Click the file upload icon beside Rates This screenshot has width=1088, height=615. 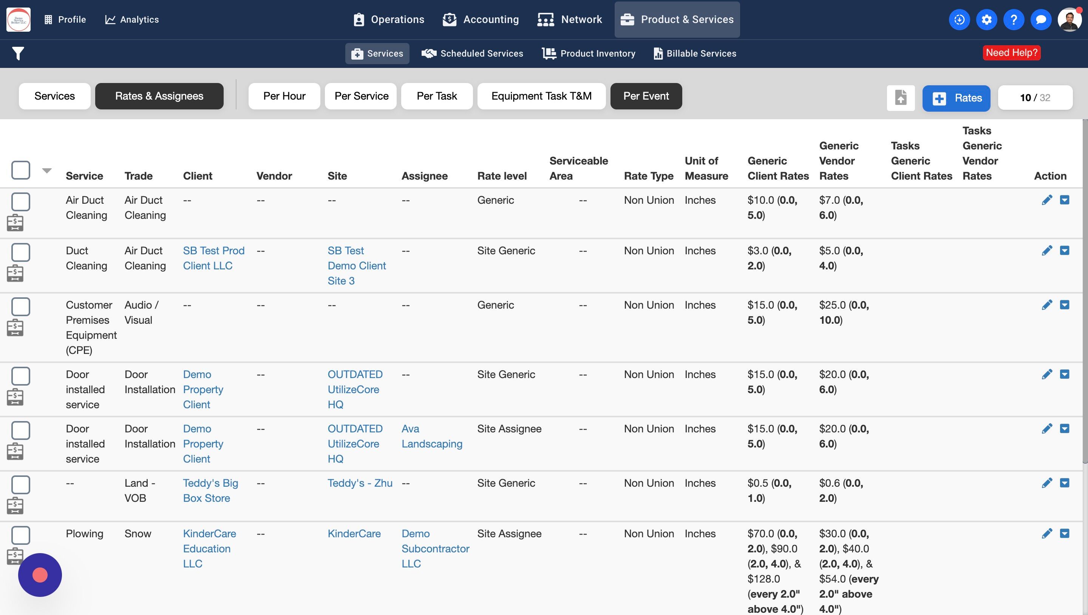[x=900, y=98]
